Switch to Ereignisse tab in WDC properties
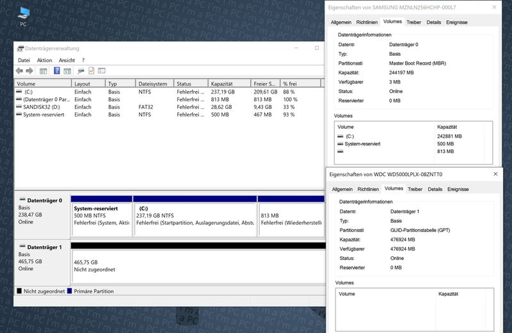Screen dimensions: 512x333 [458, 189]
